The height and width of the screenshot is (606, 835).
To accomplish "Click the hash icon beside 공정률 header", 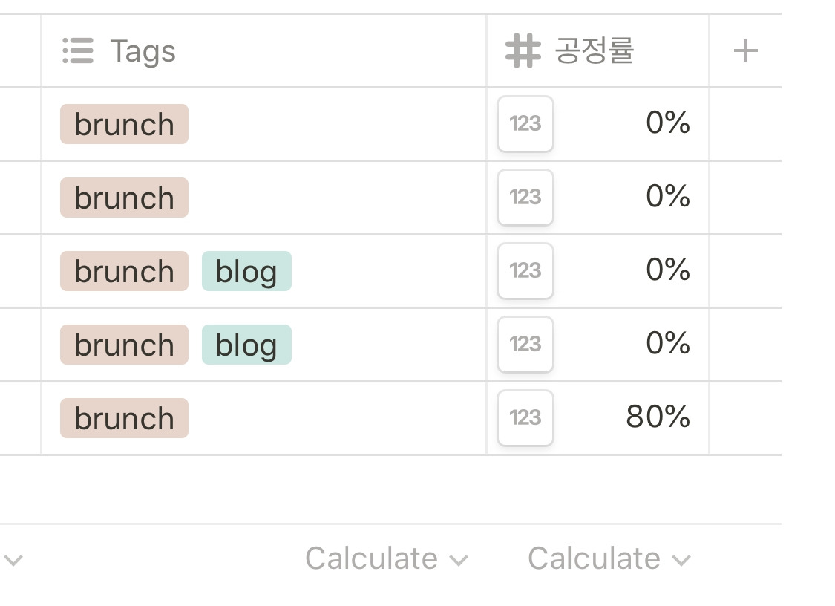I will pyautogui.click(x=523, y=50).
